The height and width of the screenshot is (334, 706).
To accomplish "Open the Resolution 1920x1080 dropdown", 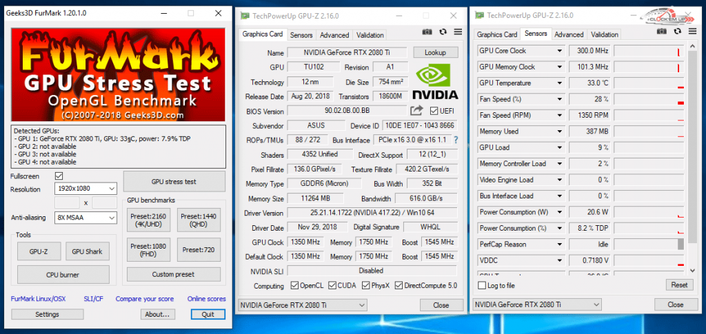I will click(85, 189).
